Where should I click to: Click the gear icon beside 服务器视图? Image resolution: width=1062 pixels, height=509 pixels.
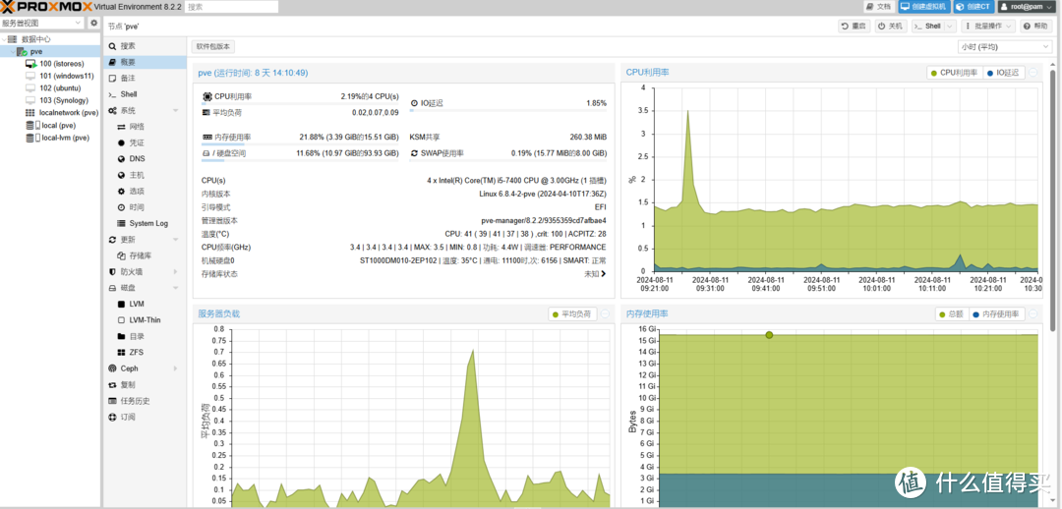tap(94, 23)
